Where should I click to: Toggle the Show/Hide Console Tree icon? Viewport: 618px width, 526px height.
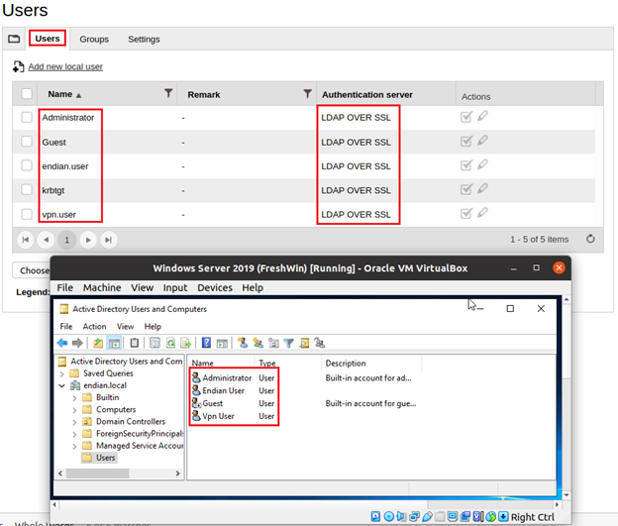click(114, 343)
